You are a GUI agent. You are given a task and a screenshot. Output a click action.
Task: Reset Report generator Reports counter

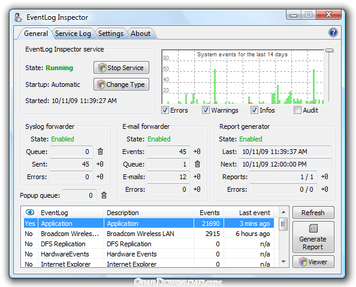[x=324, y=176]
